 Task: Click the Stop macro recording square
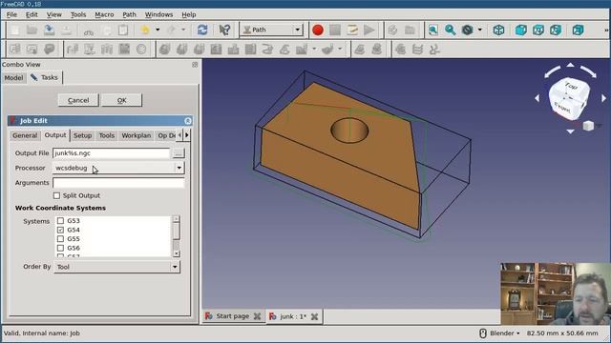(335, 30)
